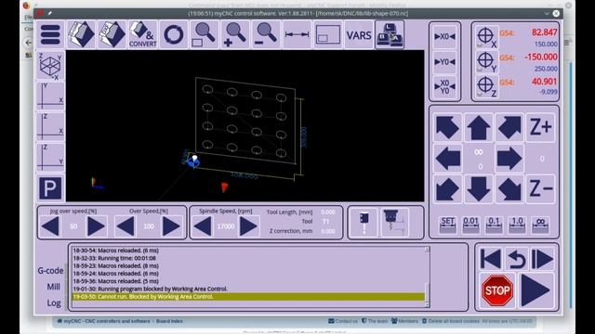Jog diagonally up-left

[x=448, y=127]
